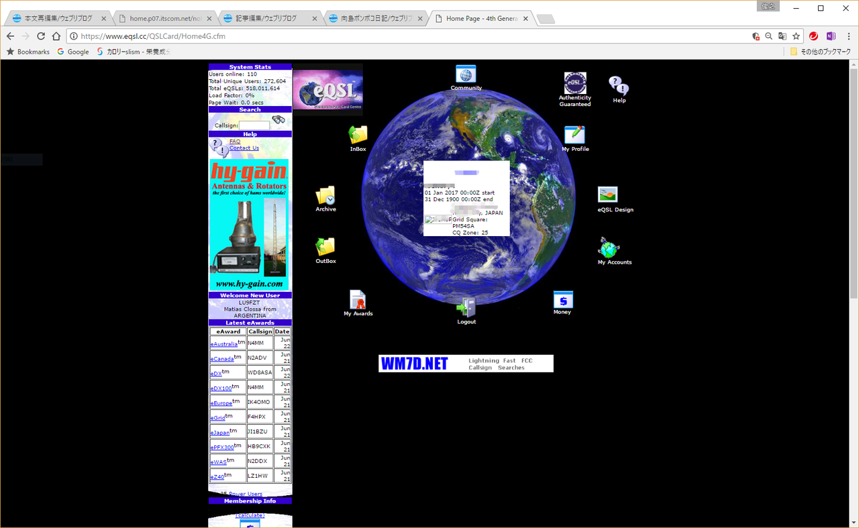This screenshot has width=859, height=528.
Task: Click callsign WD8ASA in eAwards table
Action: (x=260, y=372)
